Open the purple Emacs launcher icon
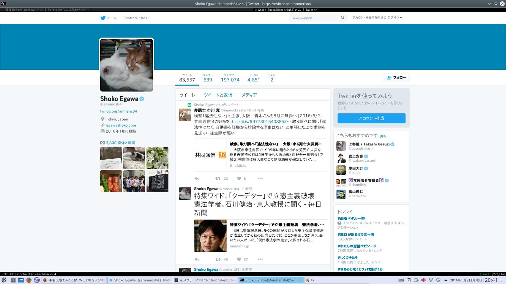The width and height of the screenshot is (506, 284). click(37, 280)
